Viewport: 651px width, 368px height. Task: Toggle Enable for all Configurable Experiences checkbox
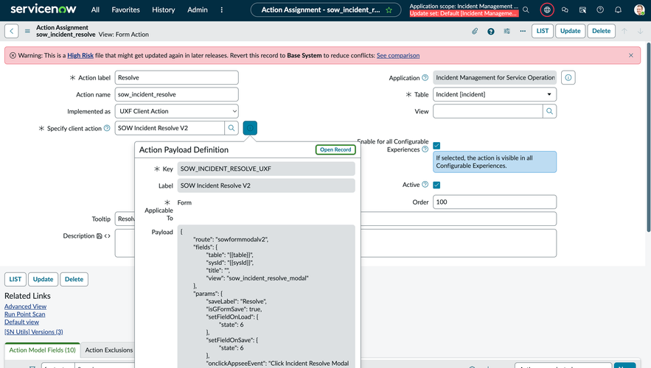436,146
